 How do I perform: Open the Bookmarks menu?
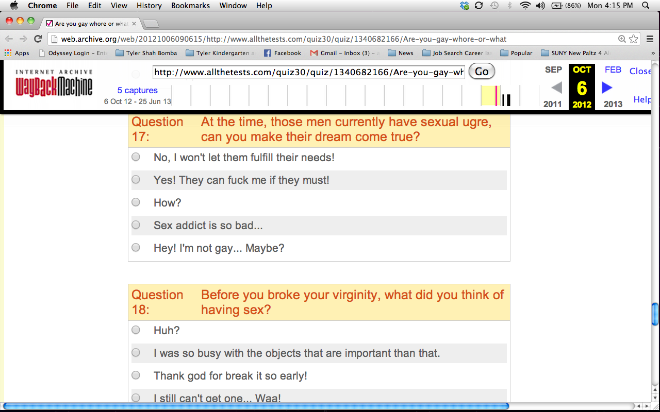tap(190, 6)
